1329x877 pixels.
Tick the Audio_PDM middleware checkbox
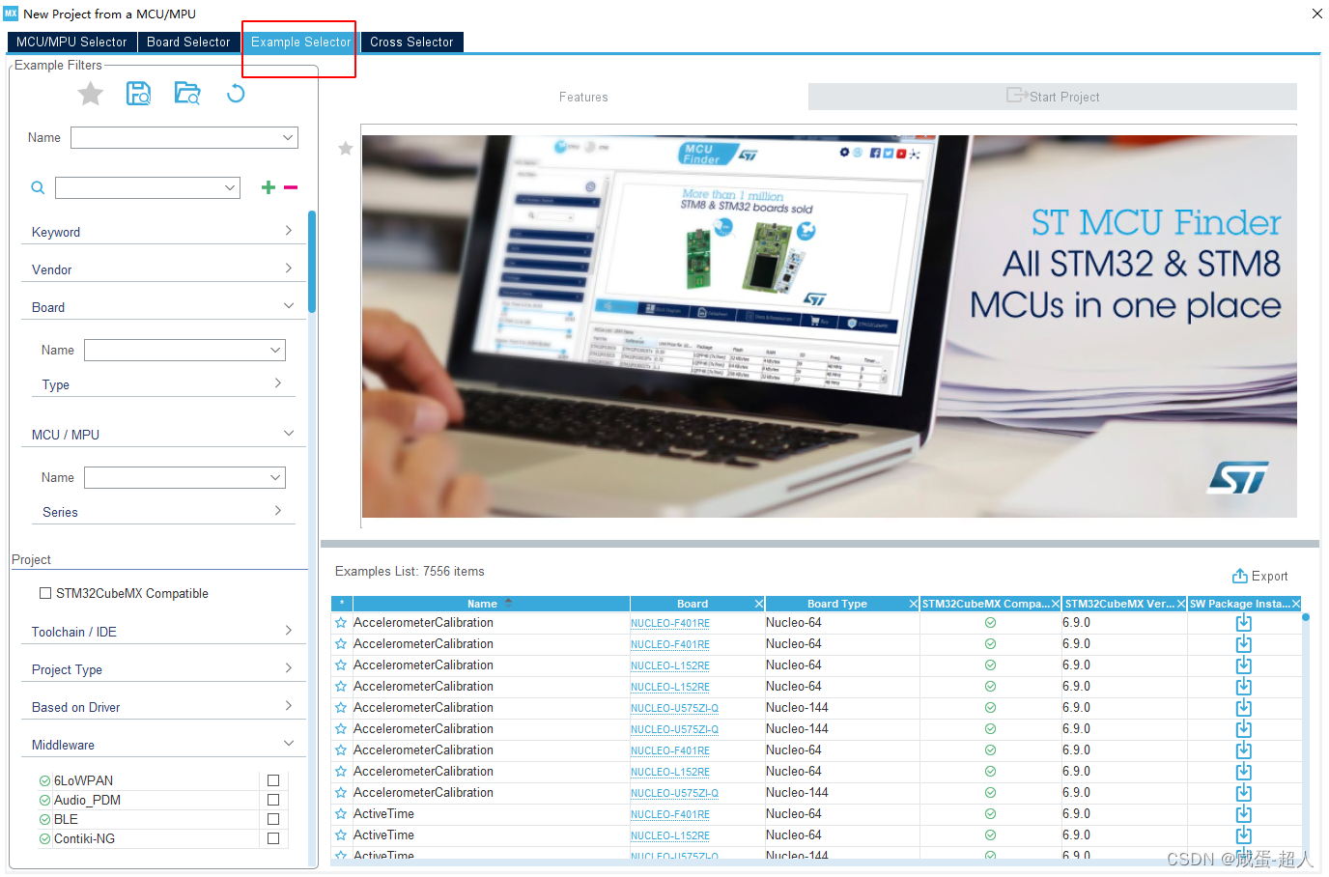pos(273,800)
